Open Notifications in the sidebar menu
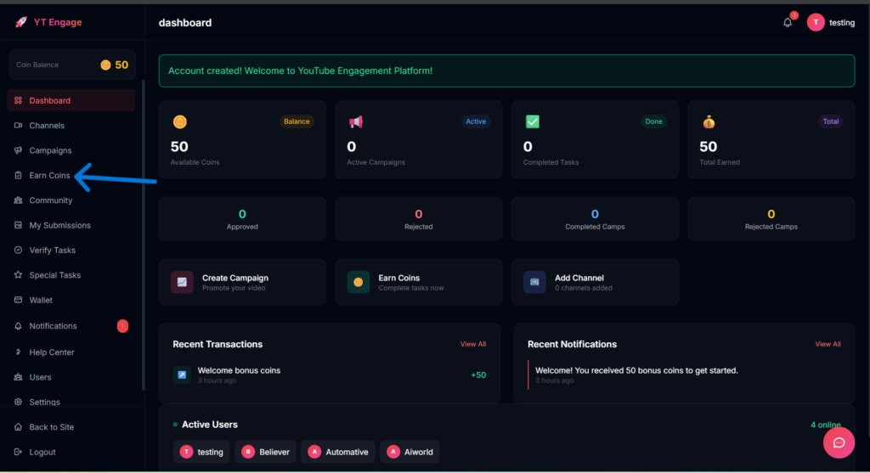Screen dimensions: 870x473 (x=53, y=326)
